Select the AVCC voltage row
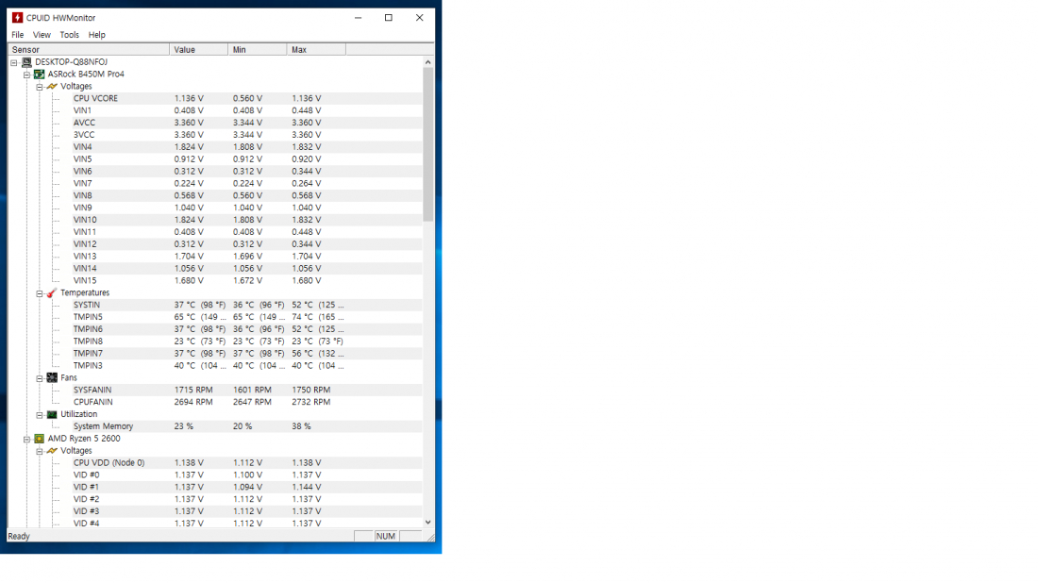1038x583 pixels. point(247,123)
